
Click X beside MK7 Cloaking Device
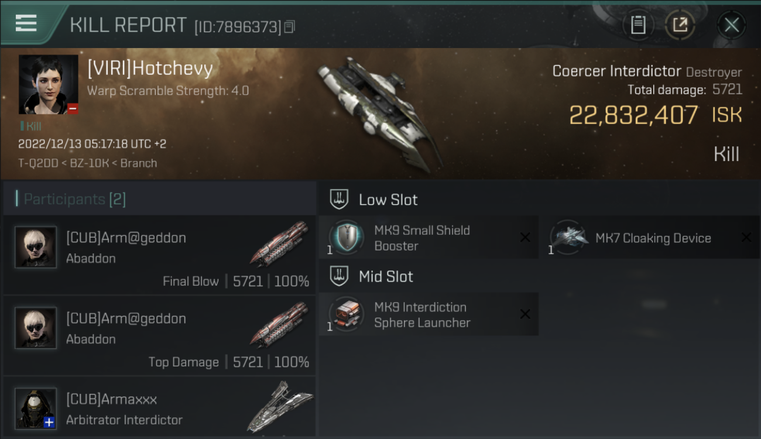[x=746, y=237]
